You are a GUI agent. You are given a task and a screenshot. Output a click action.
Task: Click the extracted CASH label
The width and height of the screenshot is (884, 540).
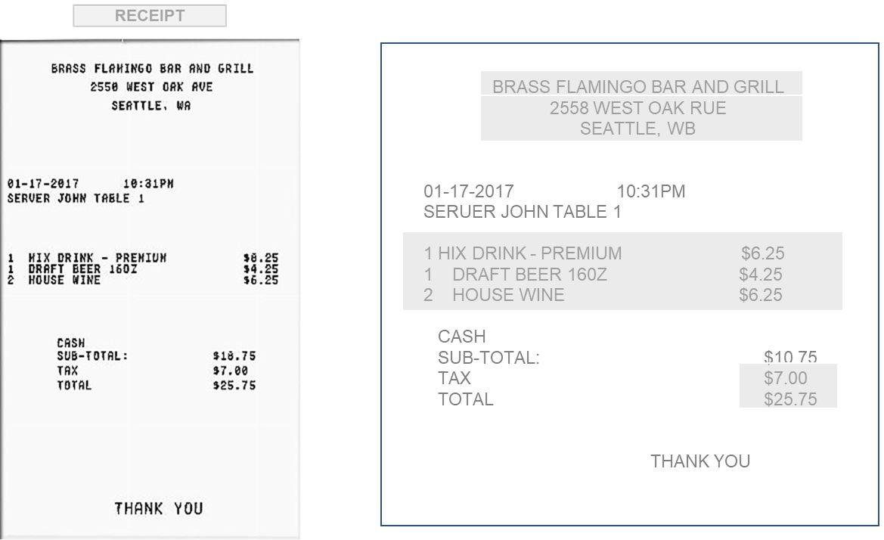tap(462, 337)
